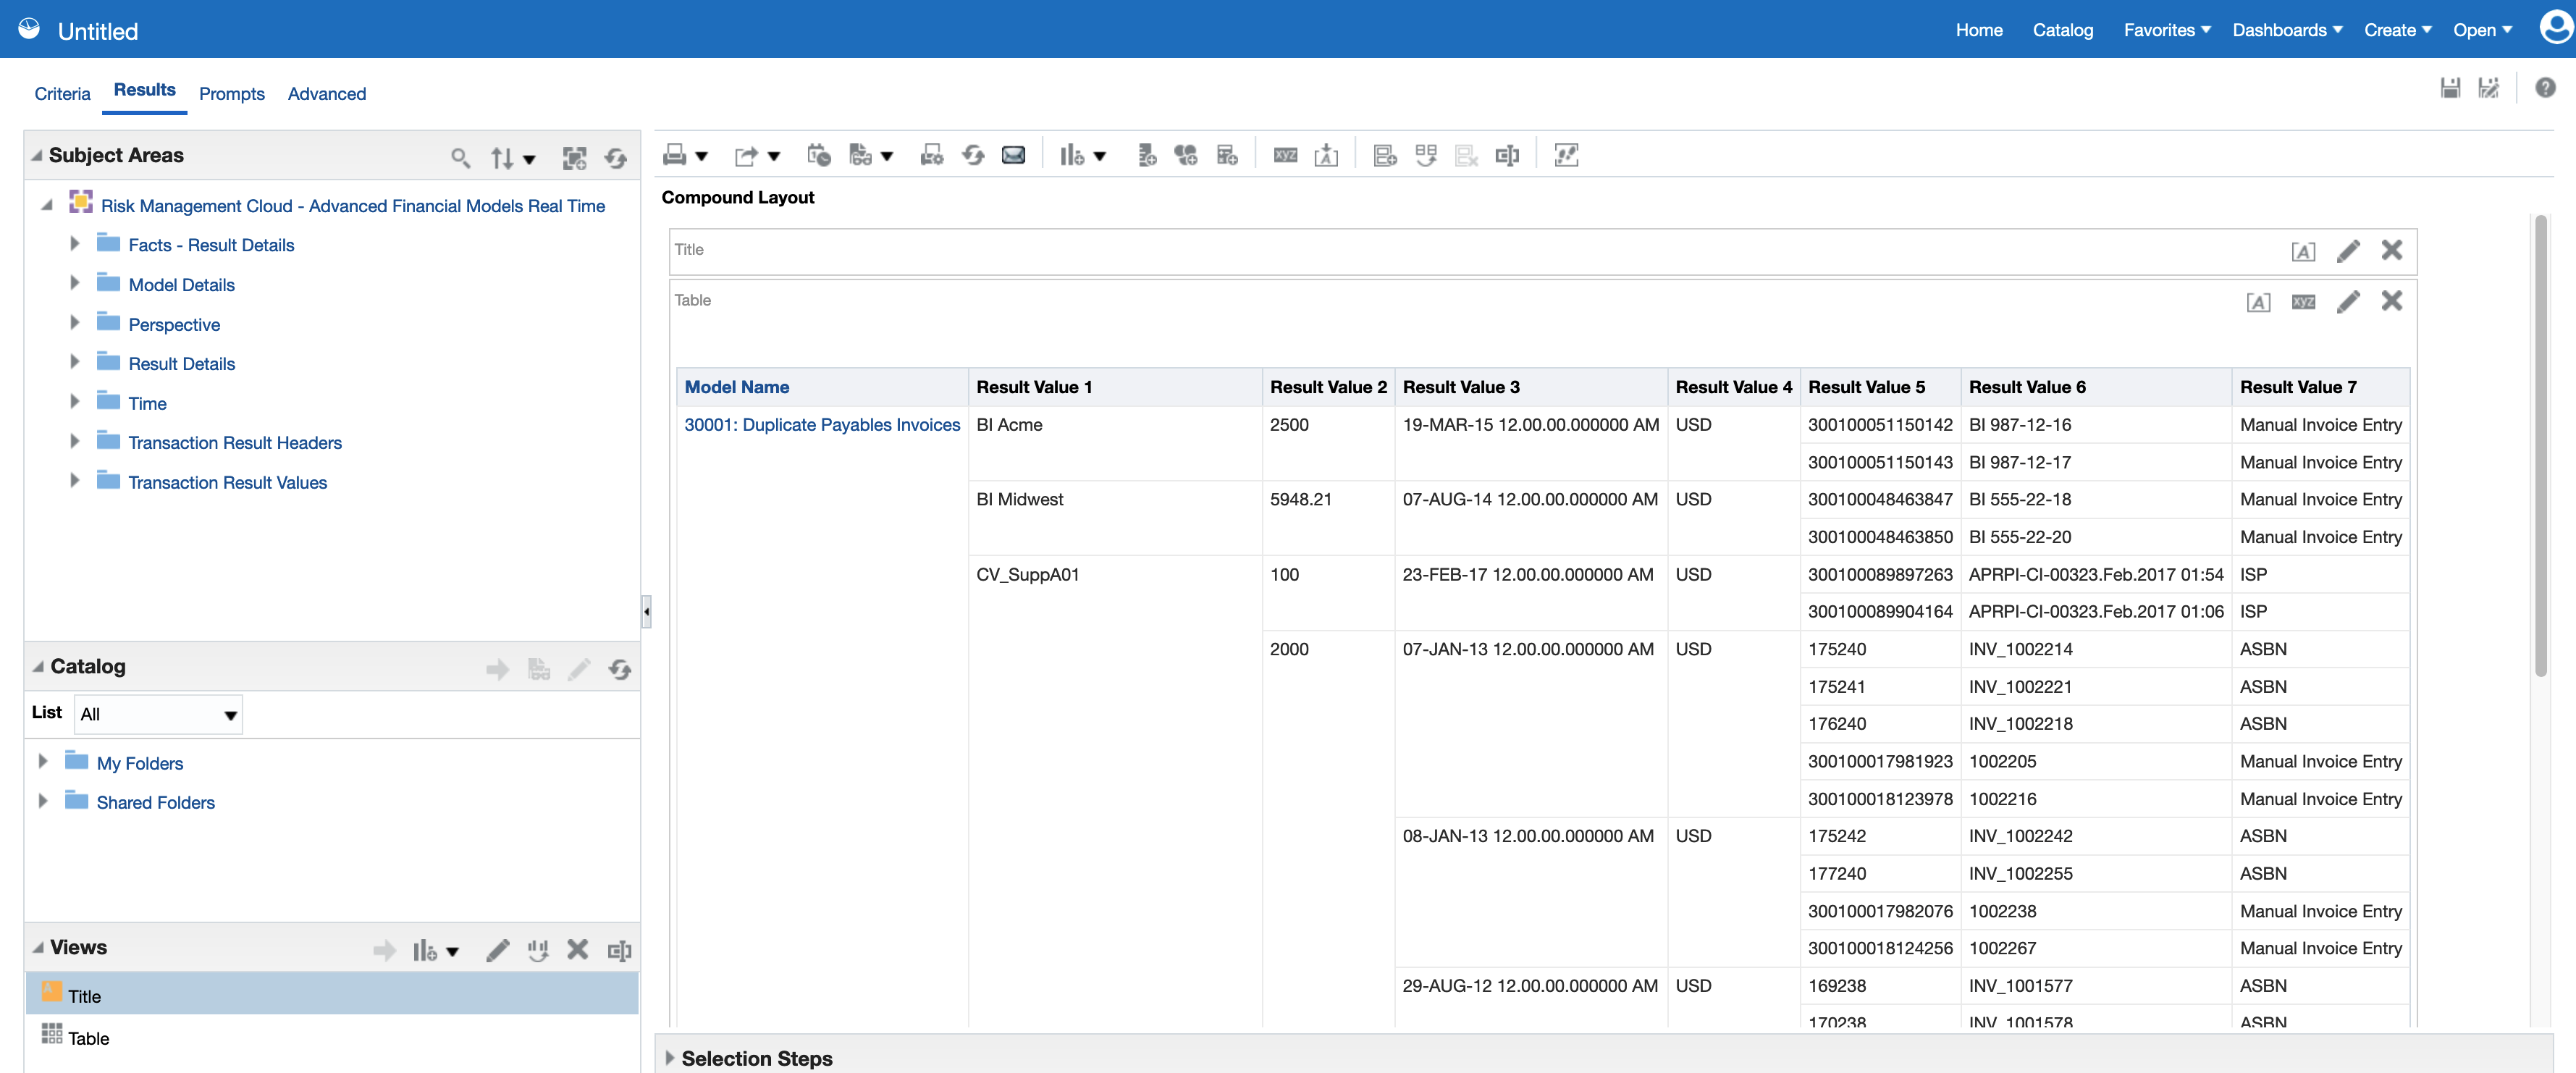Open the Edit pencil icon for the Table view
The image size is (2576, 1073).
coord(2349,301)
